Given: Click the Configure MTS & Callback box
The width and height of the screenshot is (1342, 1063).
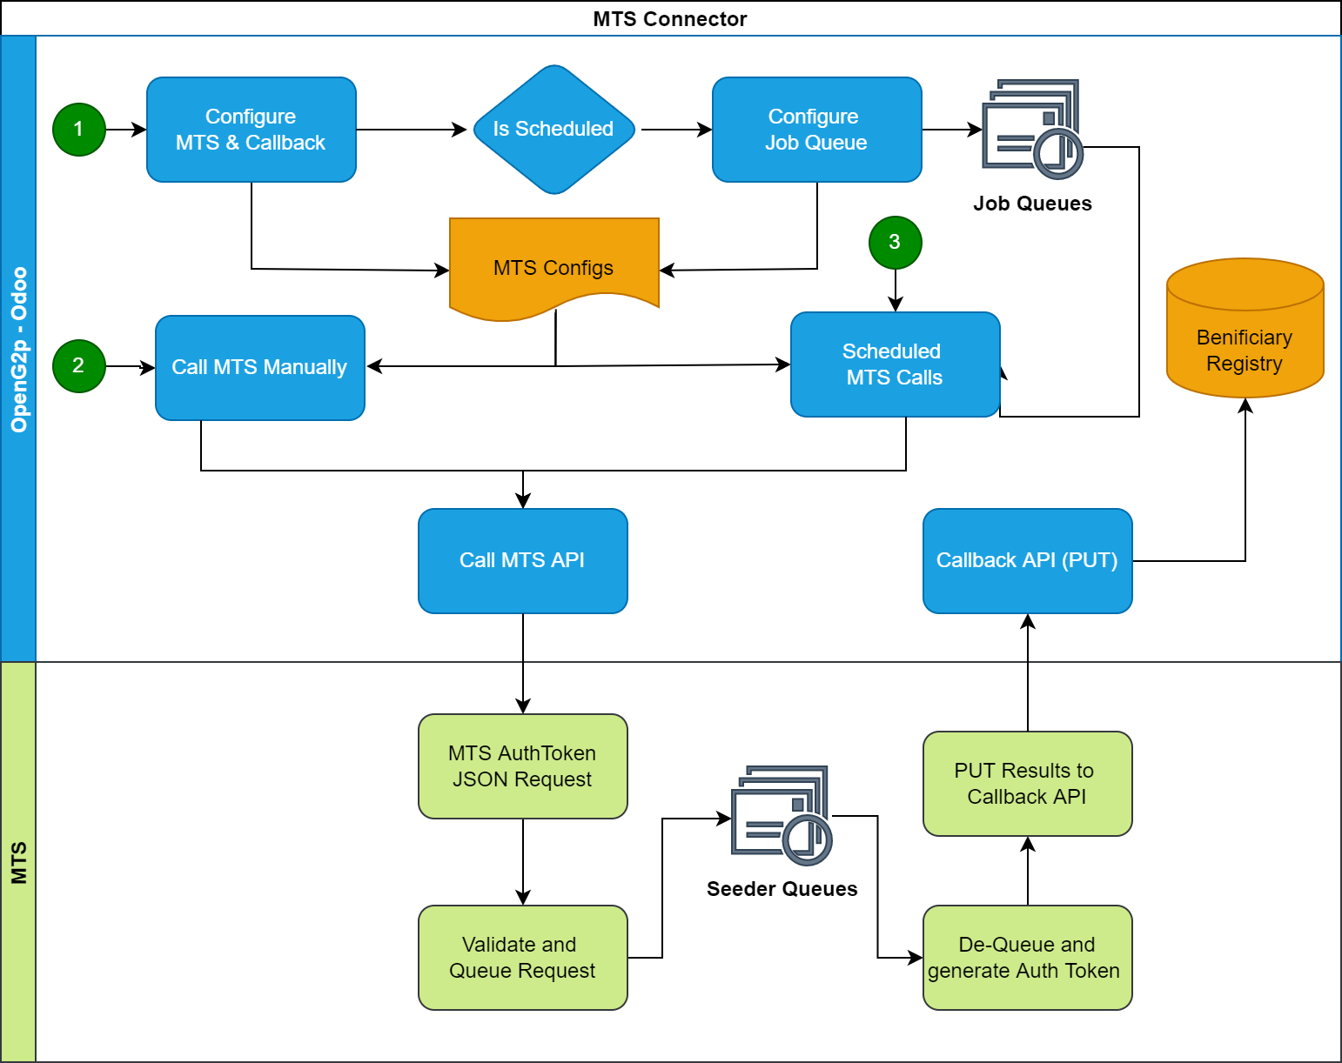Looking at the screenshot, I should [252, 130].
